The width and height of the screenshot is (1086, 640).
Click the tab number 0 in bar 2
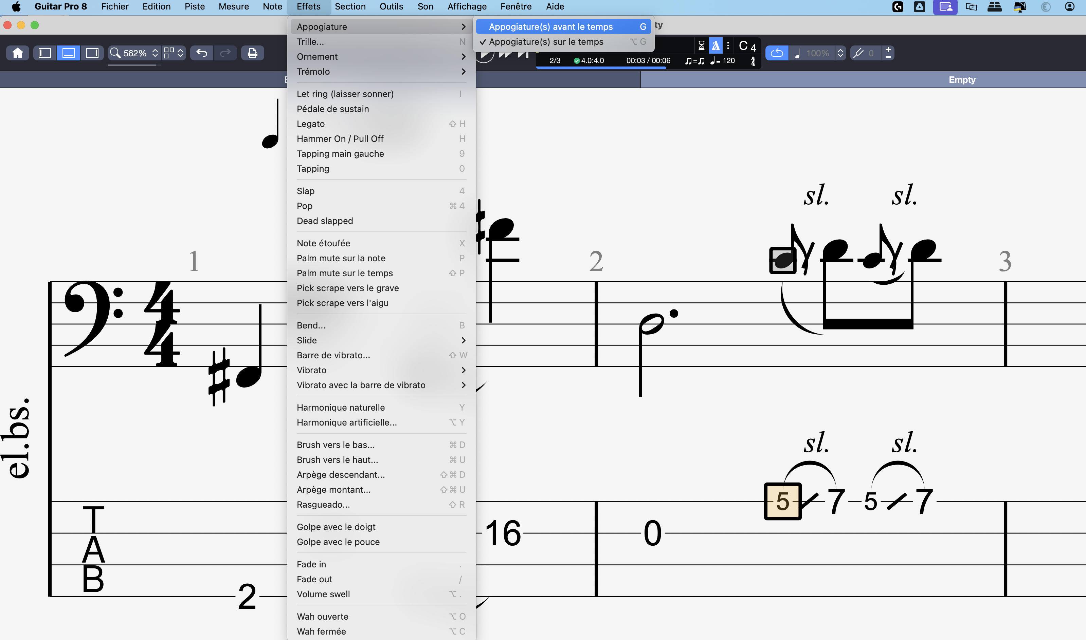(653, 533)
